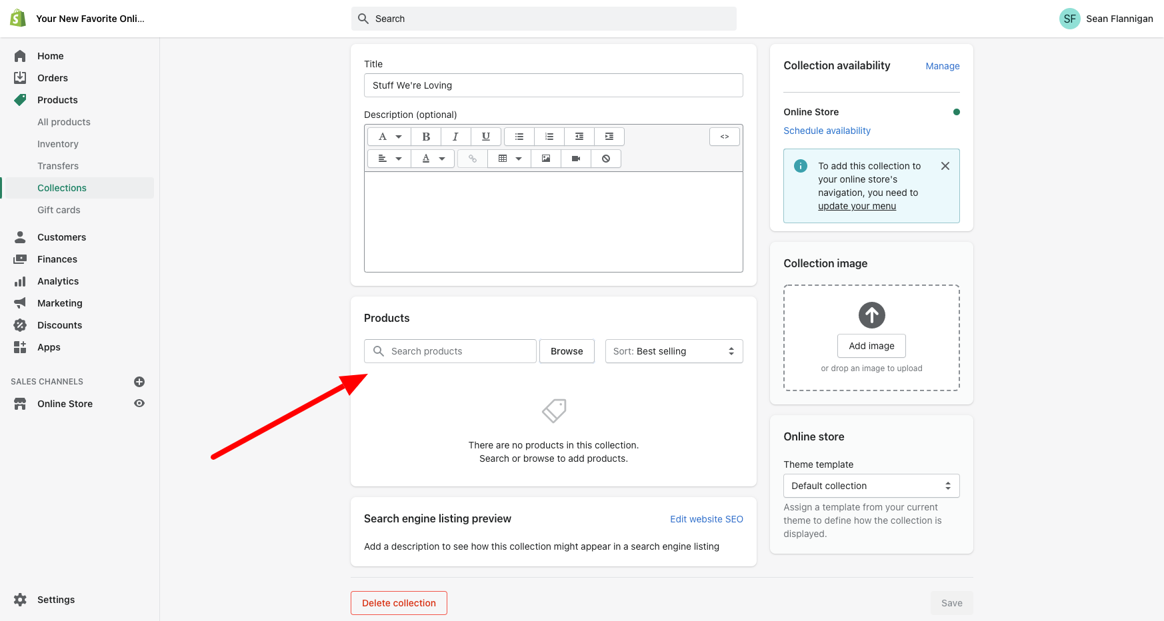Insert an image into the description
1164x621 pixels.
pyautogui.click(x=546, y=159)
